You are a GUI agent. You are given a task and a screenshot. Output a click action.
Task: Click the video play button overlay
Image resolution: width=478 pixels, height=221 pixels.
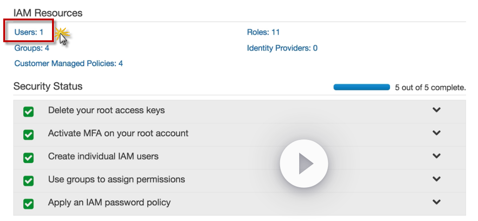(304, 164)
